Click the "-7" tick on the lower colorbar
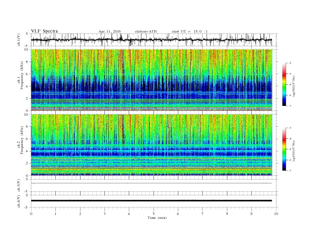This screenshot has width=311, height=240. coord(289,171)
